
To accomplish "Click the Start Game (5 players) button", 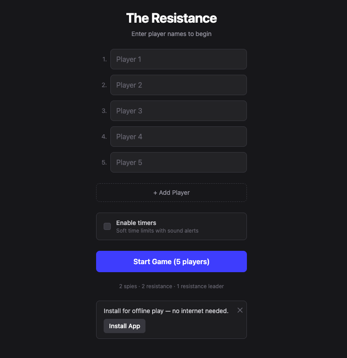I will point(171,261).
